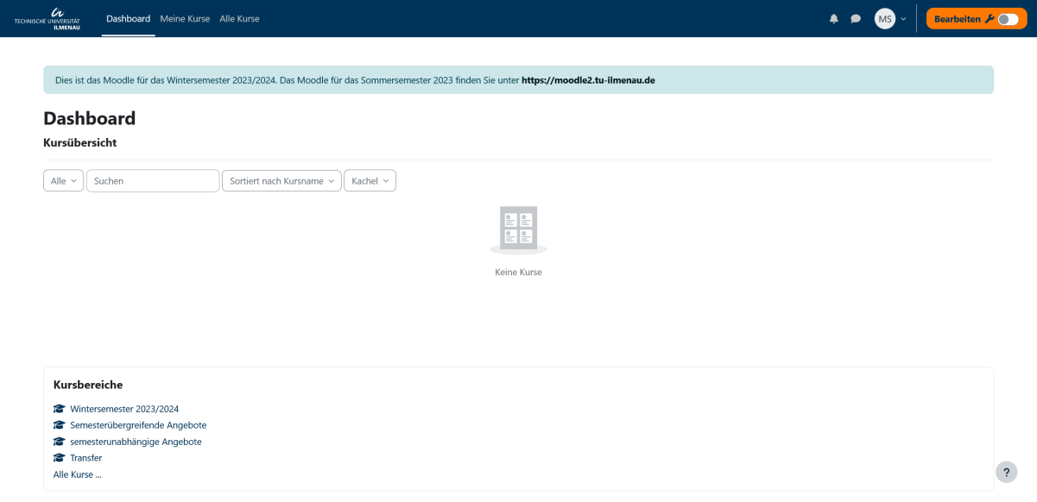Click graduation cap icon beside Semesterübergreifende Angebote

(x=59, y=425)
